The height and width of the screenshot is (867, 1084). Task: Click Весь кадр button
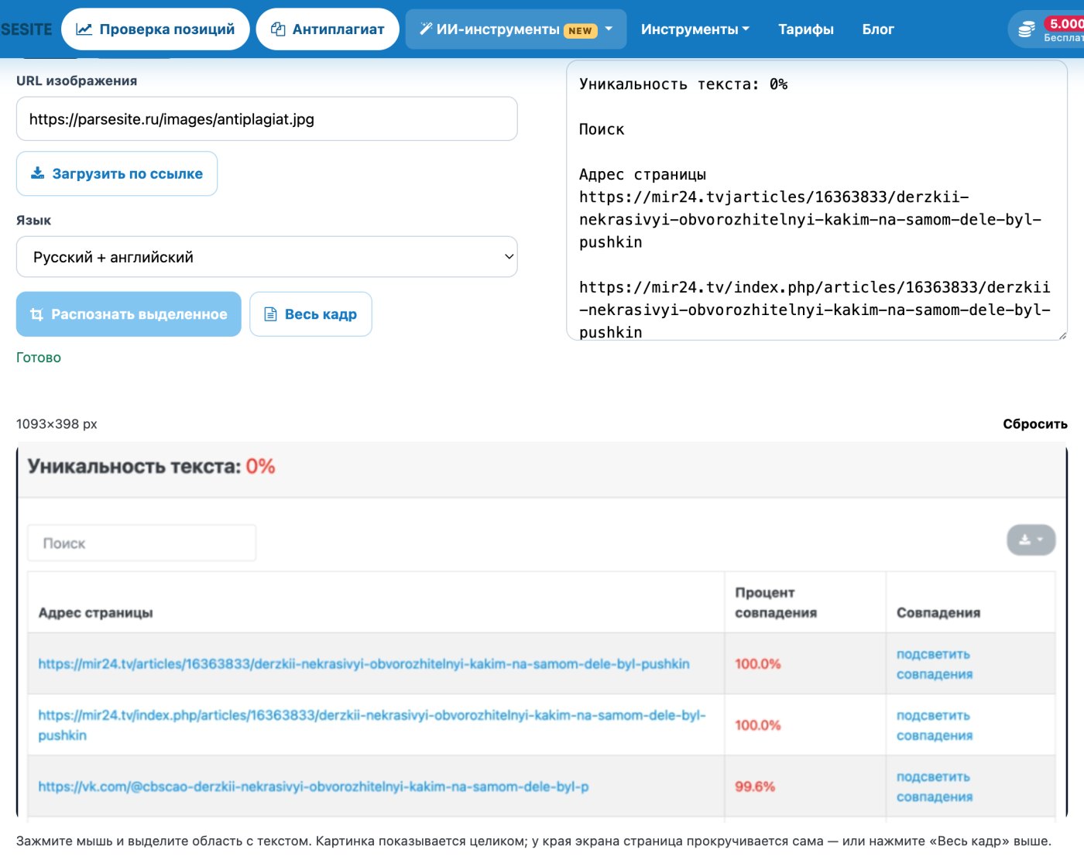click(x=310, y=314)
